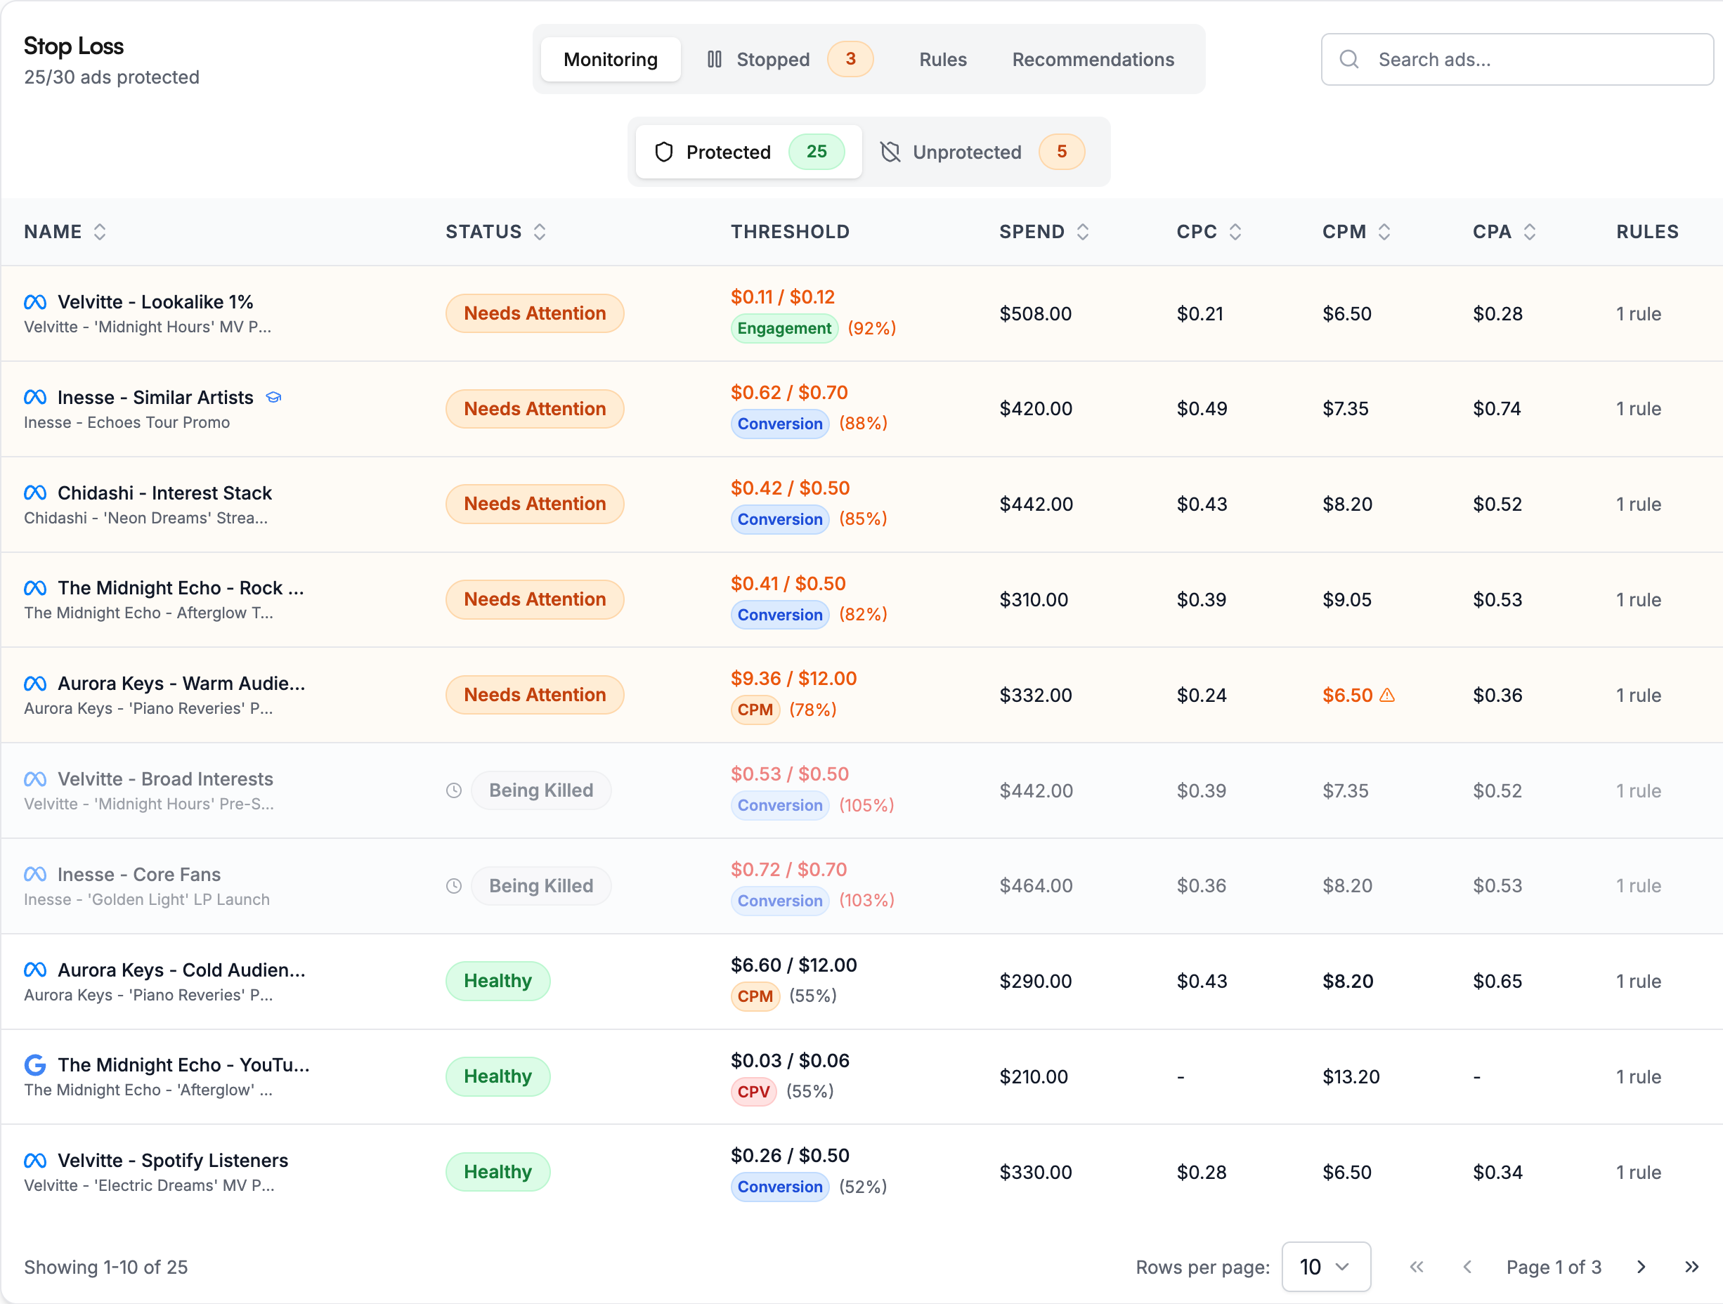The height and width of the screenshot is (1304, 1723).
Task: Sort the table by SPEND column
Action: coord(1044,231)
